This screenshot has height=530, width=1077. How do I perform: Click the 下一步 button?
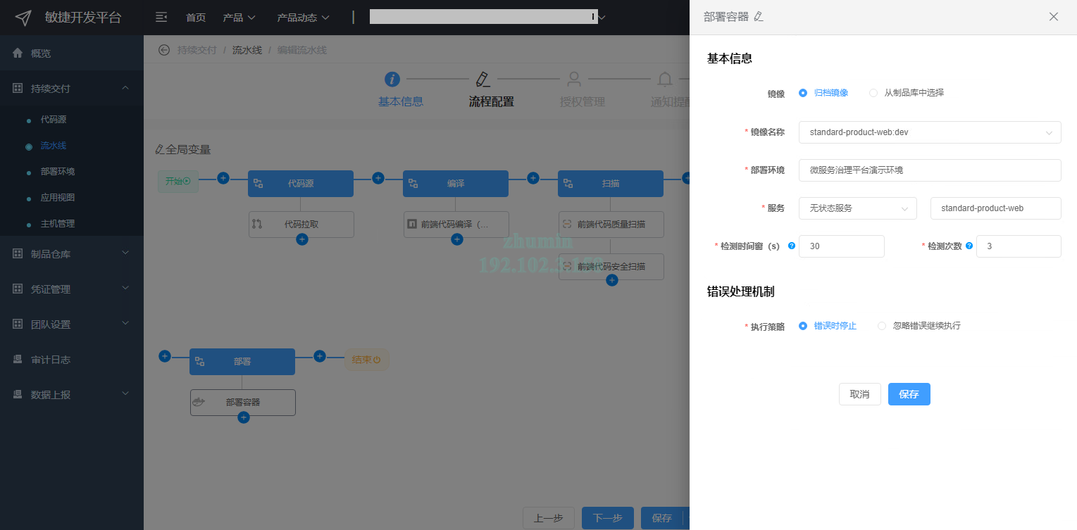[608, 518]
